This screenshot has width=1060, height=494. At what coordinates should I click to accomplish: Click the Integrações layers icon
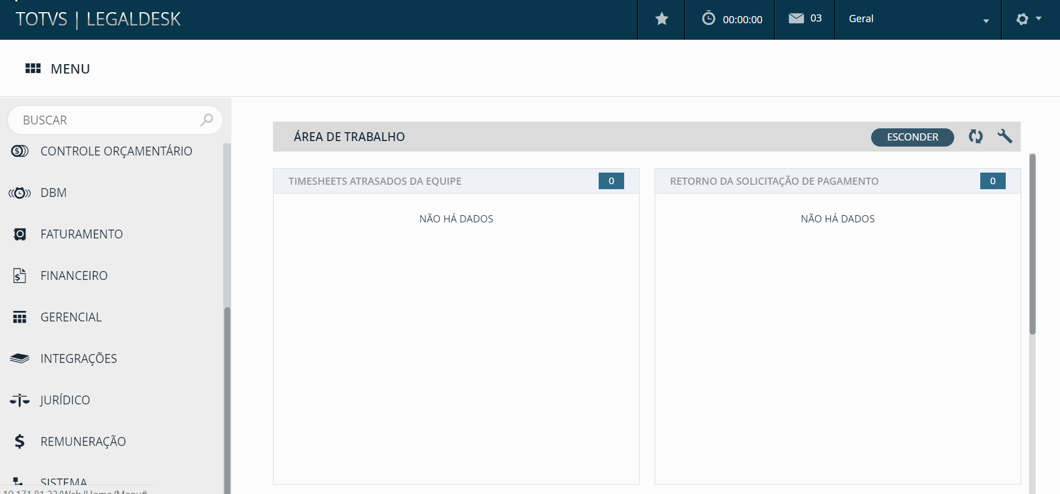20,358
